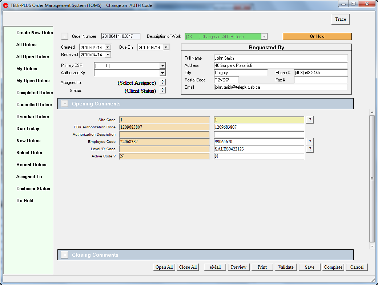Open the Authorized By dropdown
This screenshot has width=378, height=285.
pos(163,73)
